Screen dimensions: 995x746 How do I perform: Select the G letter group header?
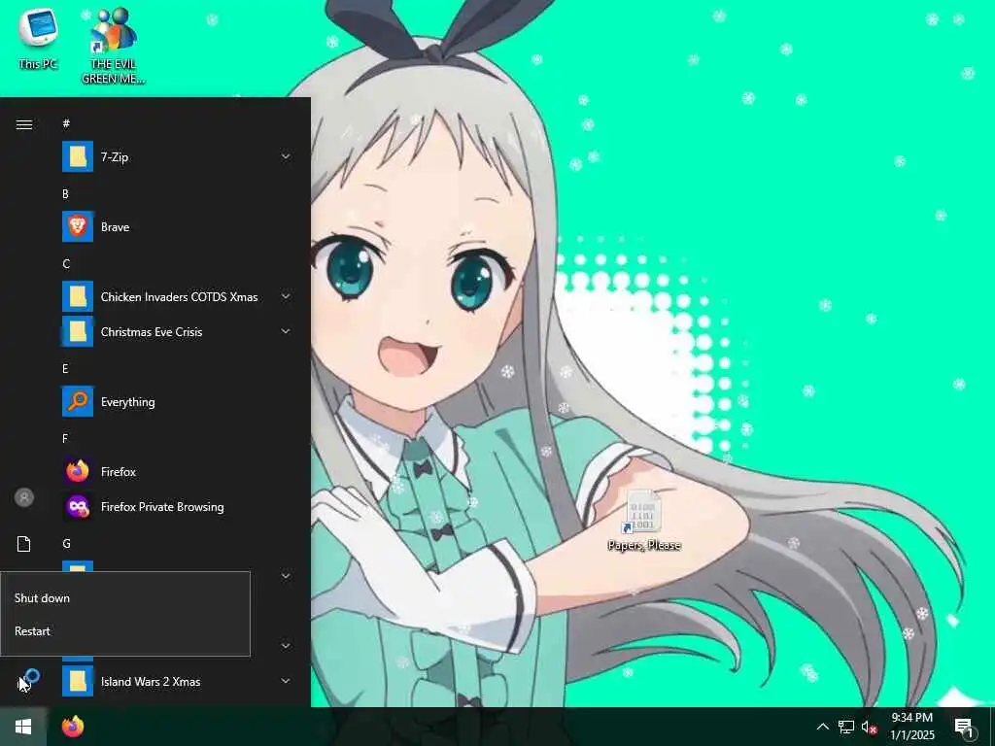pyautogui.click(x=66, y=544)
